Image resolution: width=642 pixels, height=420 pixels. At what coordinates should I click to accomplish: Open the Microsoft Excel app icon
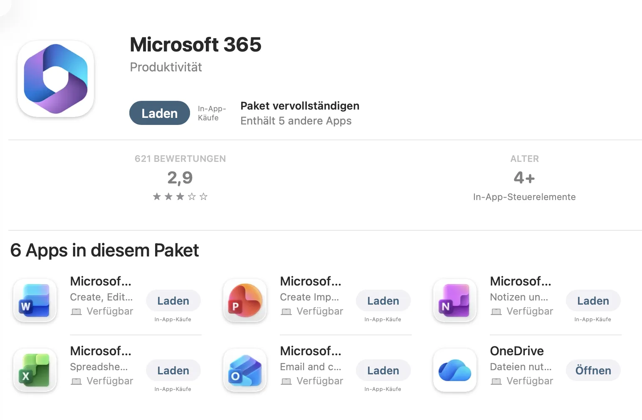click(x=35, y=370)
